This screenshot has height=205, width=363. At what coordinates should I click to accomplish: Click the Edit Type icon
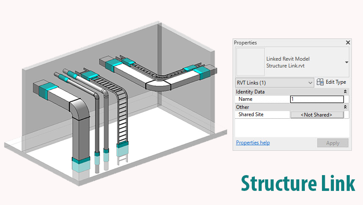pyautogui.click(x=320, y=82)
